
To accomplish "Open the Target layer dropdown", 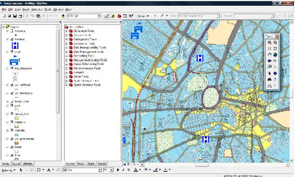I will coord(272,16).
